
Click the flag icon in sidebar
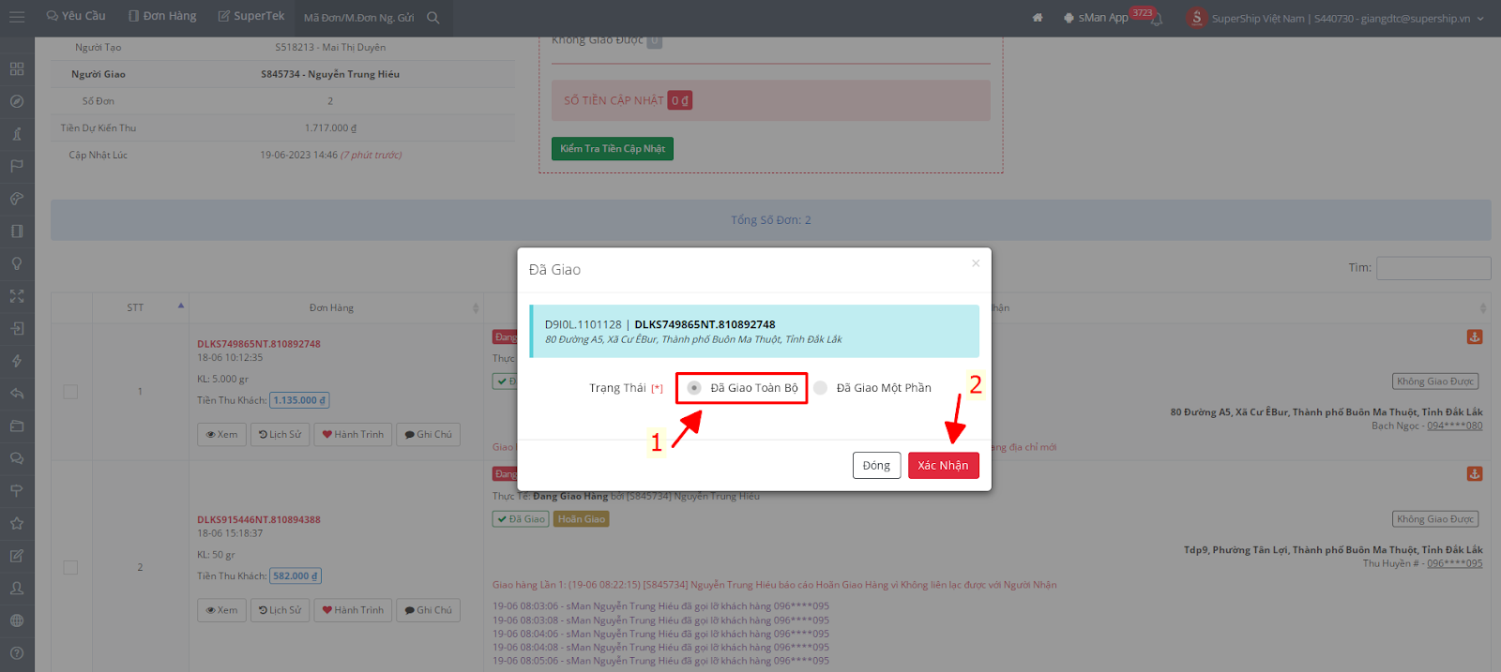(x=17, y=166)
